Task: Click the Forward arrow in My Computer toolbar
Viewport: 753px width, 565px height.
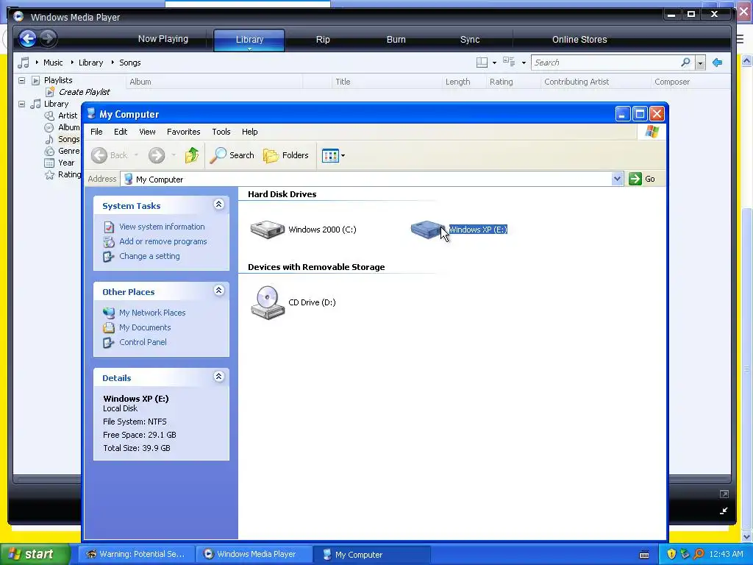Action: (157, 155)
